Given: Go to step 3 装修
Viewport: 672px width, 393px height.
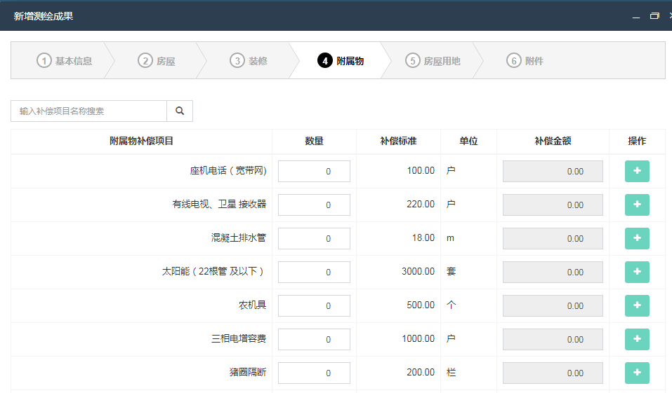Looking at the screenshot, I should coord(249,61).
